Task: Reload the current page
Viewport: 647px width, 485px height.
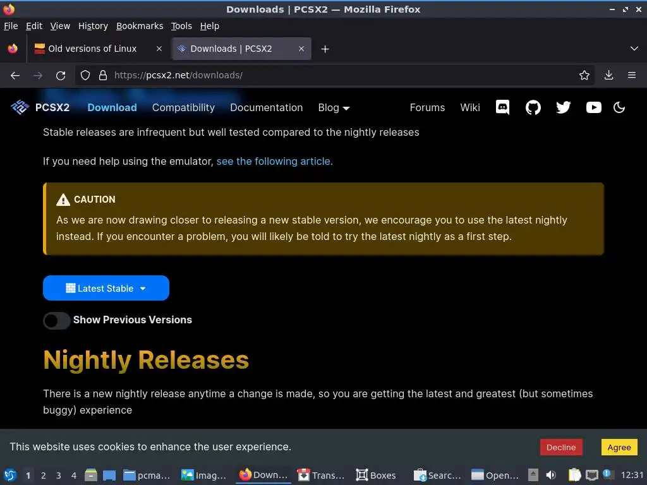Action: pos(61,76)
